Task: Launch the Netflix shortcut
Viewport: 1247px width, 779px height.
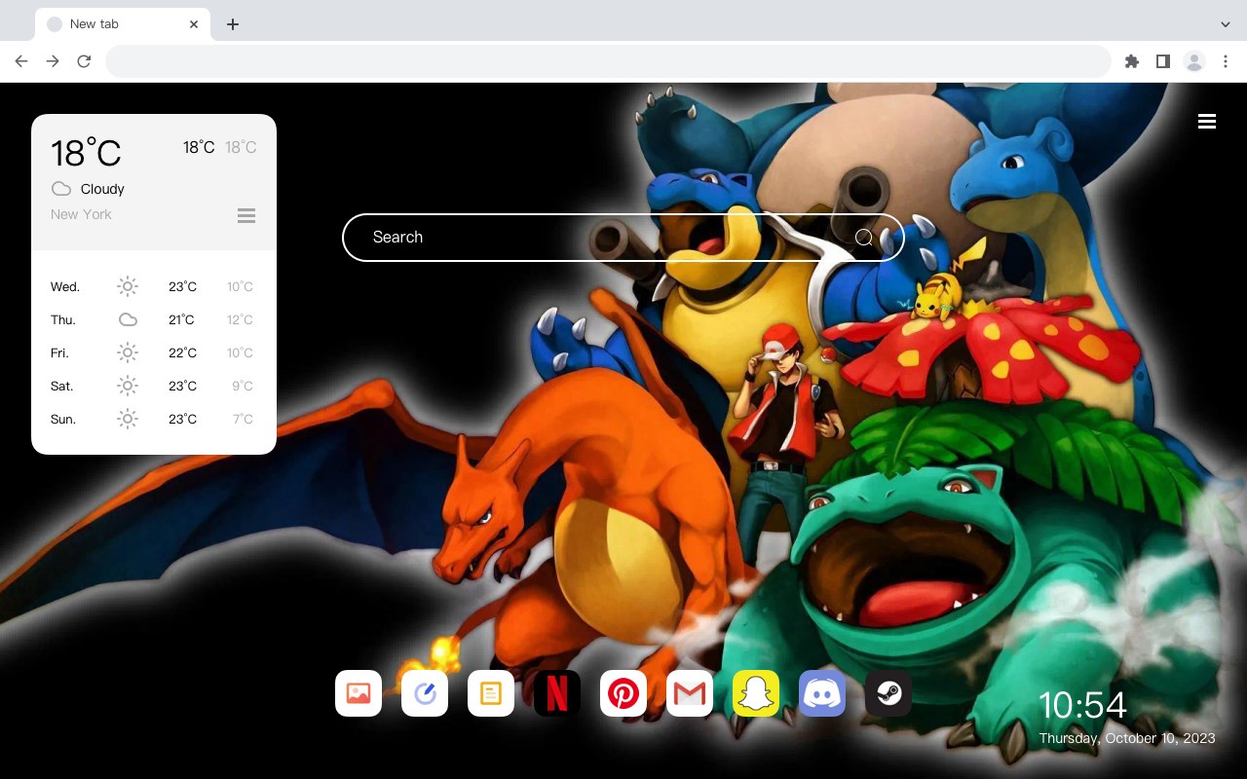Action: [x=557, y=693]
